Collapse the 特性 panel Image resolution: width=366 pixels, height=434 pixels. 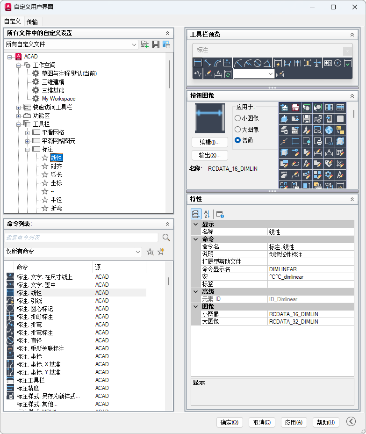click(352, 199)
